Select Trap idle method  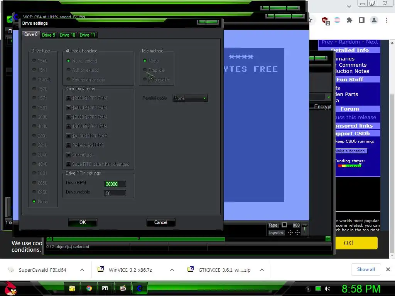click(154, 70)
